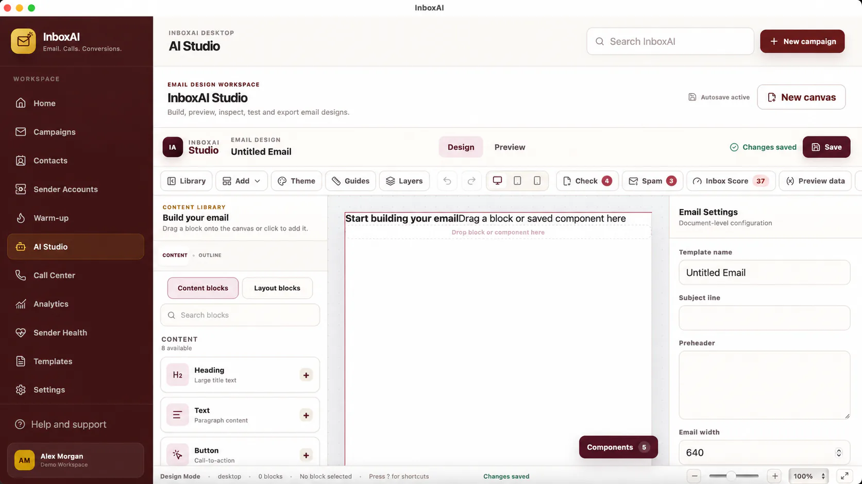Open Warm-up section
This screenshot has width=862, height=484.
point(75,218)
